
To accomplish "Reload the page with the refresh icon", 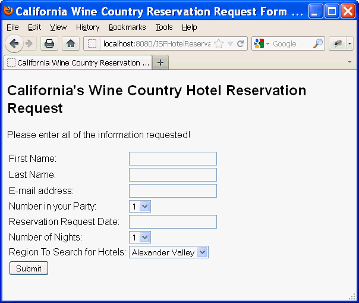I will (241, 43).
